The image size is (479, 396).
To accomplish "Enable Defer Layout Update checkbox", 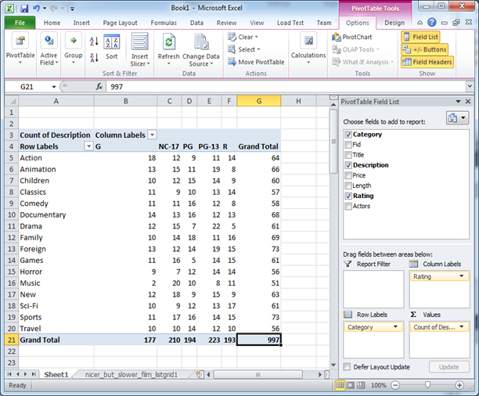I will 348,366.
